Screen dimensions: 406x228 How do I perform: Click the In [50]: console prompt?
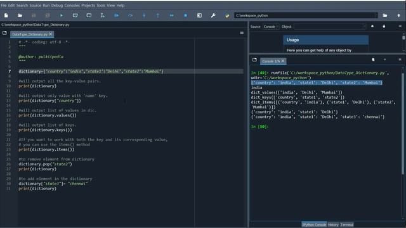pos(259,127)
